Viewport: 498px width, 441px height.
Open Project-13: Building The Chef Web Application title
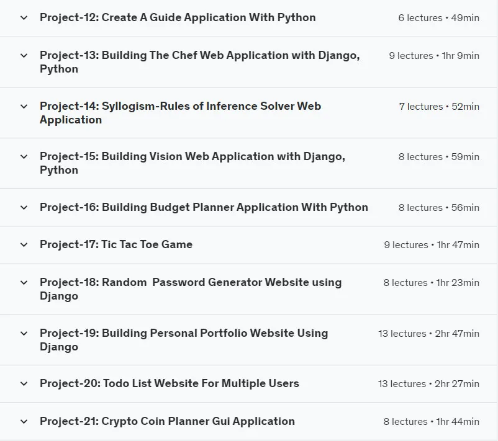pyautogui.click(x=200, y=62)
